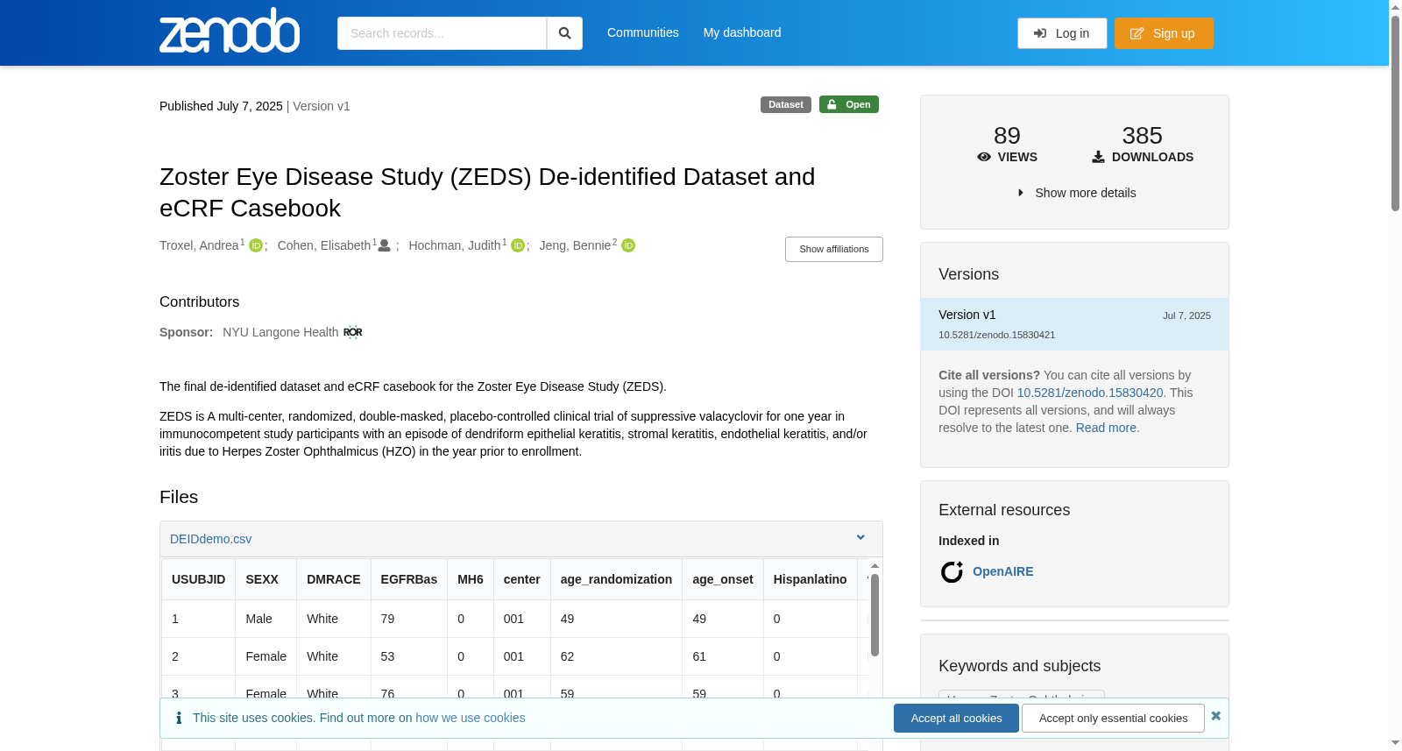Image resolution: width=1402 pixels, height=751 pixels.
Task: Open the DEIDdemo.csv file link
Action: pyautogui.click(x=210, y=539)
